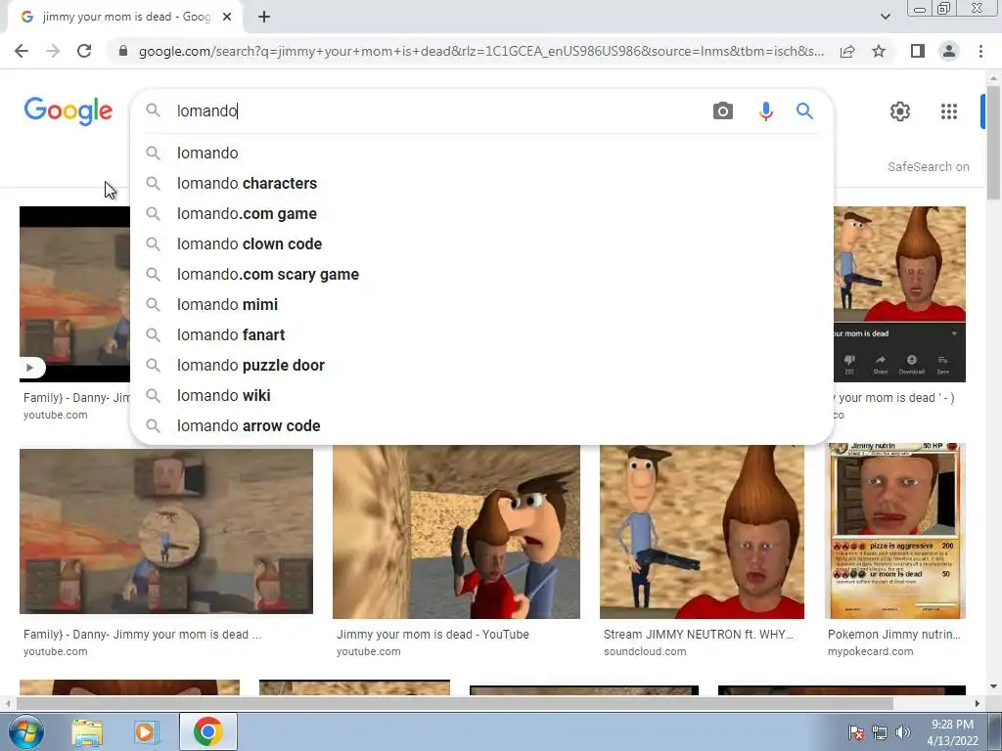
Task: Click the scroll down arrow of vertical scrollbar
Action: [x=992, y=687]
